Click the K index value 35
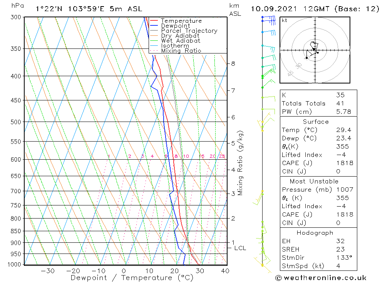The width and height of the screenshot is (385, 282). pyautogui.click(x=340, y=95)
